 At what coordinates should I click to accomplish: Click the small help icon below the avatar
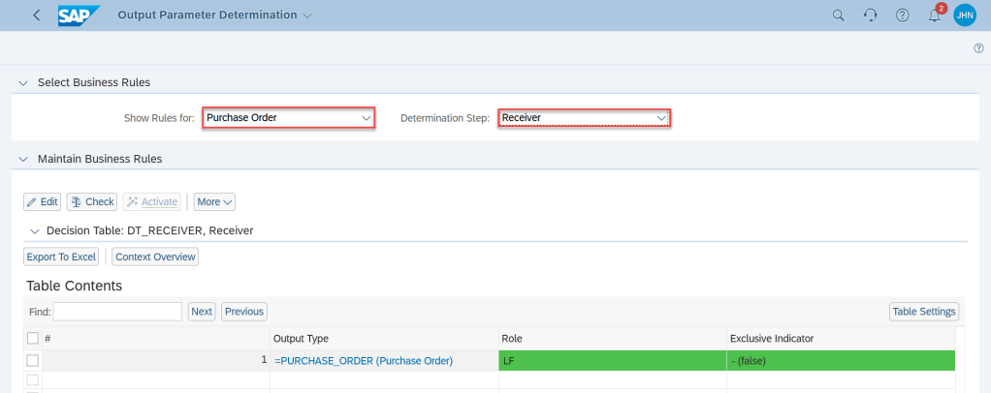978,48
